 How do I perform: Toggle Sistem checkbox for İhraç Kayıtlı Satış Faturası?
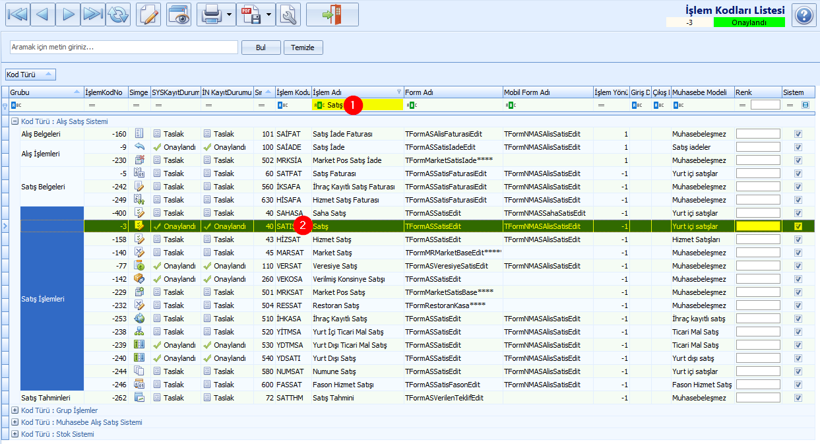tap(798, 187)
